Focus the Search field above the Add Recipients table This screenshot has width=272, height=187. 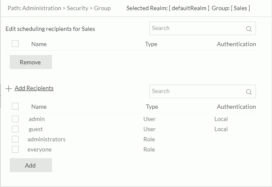(197, 91)
